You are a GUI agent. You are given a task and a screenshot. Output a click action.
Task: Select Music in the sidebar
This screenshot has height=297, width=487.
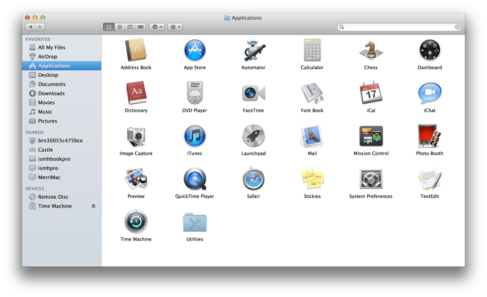coord(62,112)
